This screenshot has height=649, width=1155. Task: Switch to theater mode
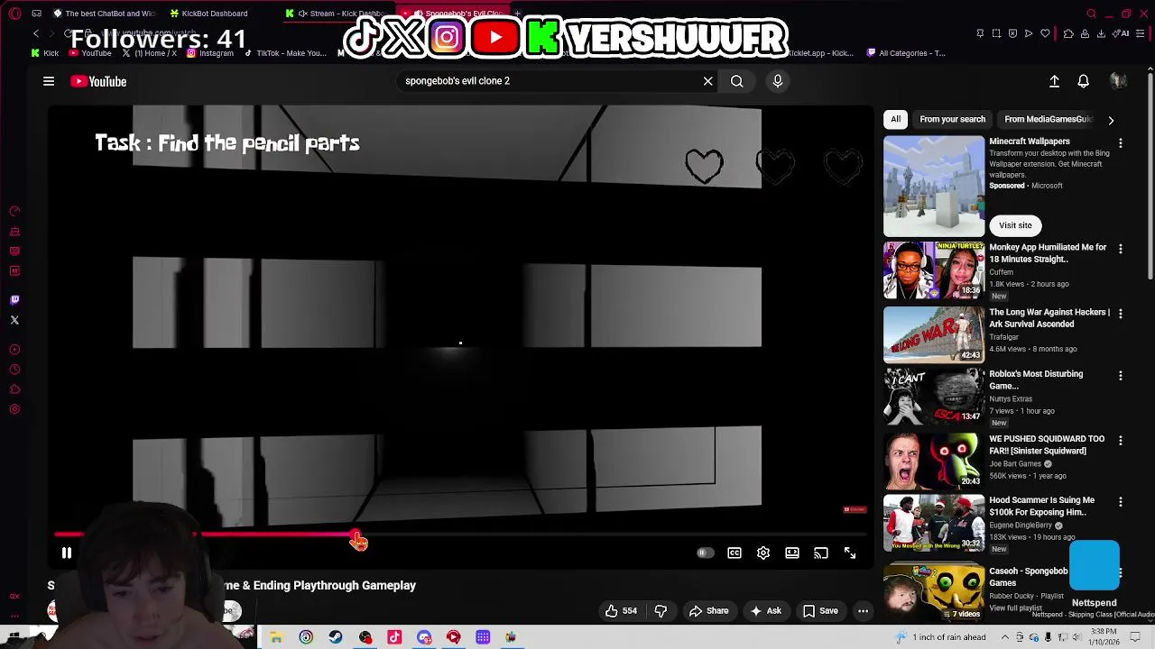(792, 553)
